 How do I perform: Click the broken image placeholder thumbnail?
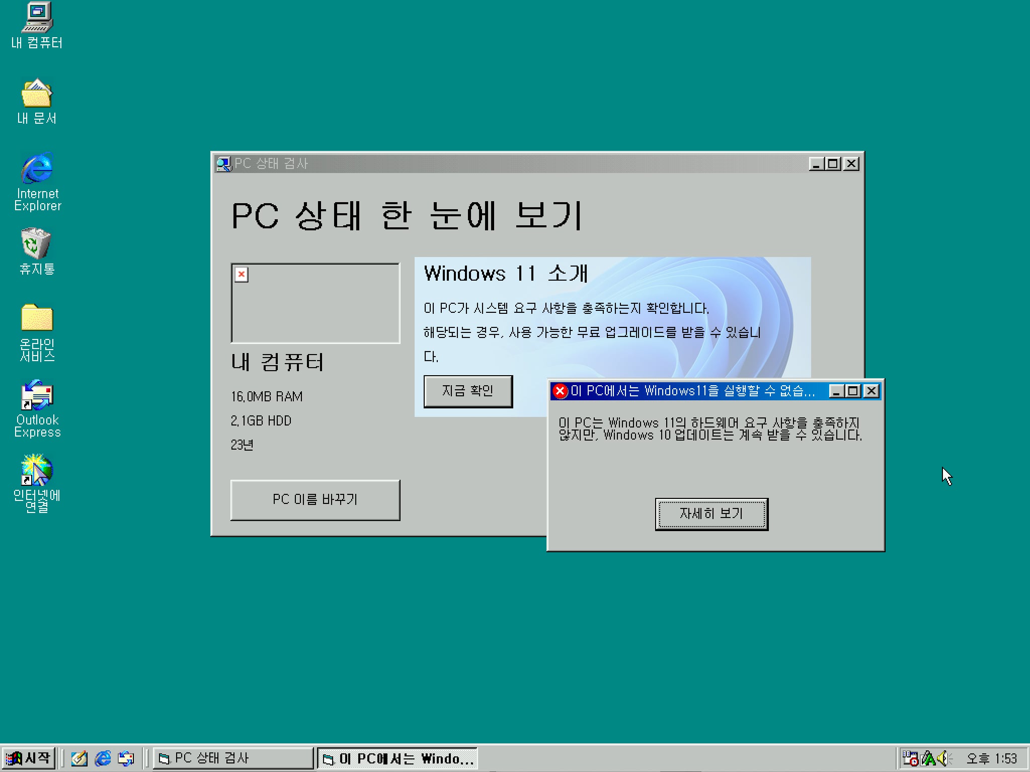coord(315,303)
